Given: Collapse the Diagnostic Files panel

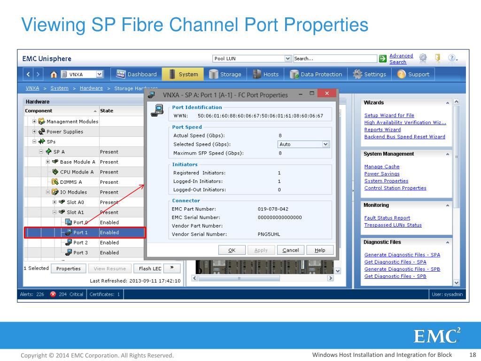Looking at the screenshot, I should point(448,243).
